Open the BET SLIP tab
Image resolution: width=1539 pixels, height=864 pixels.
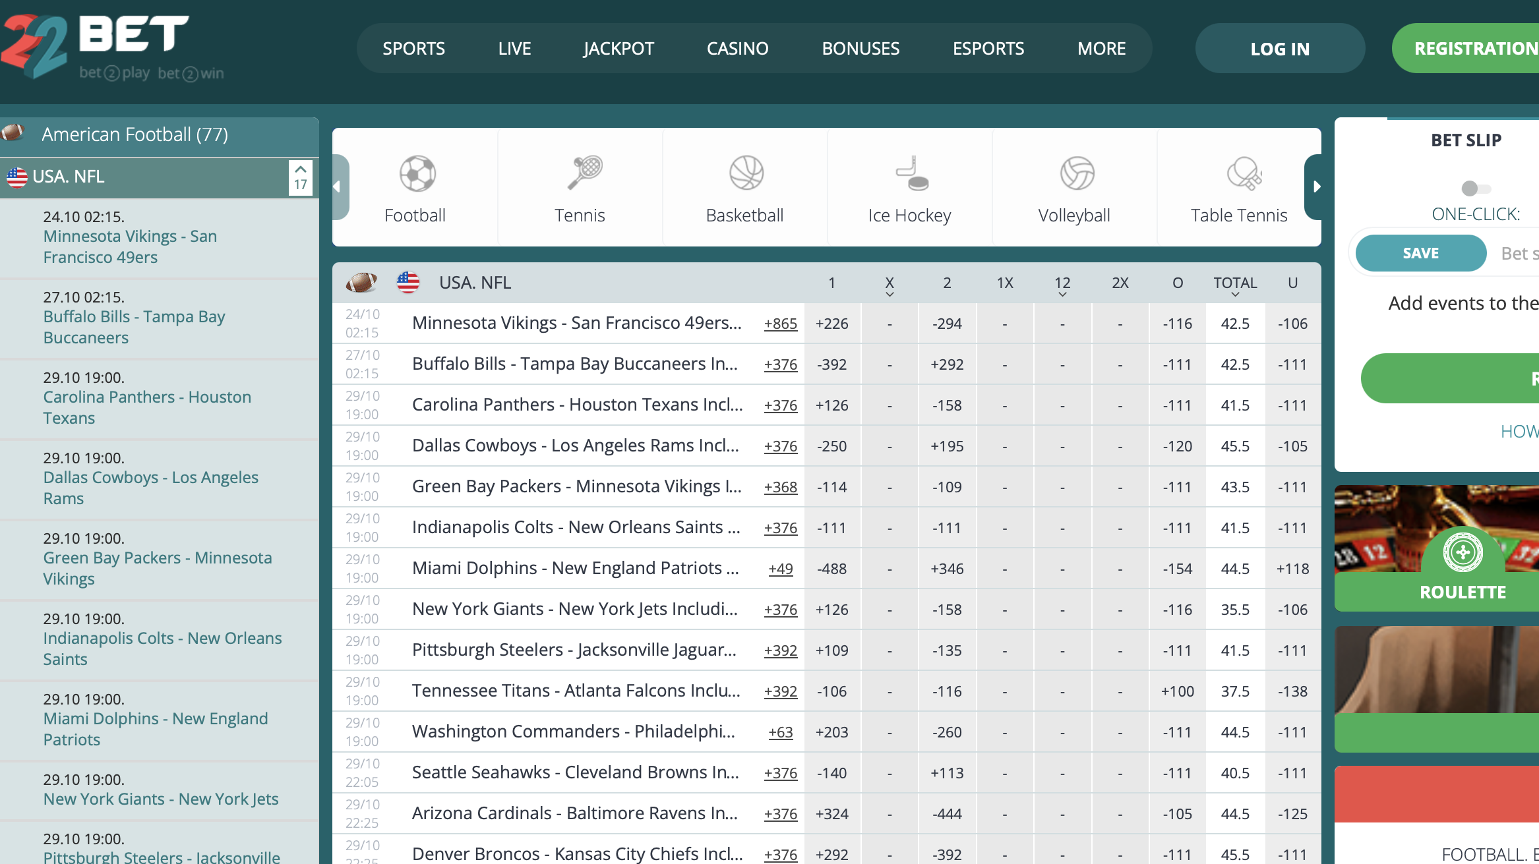(1466, 140)
